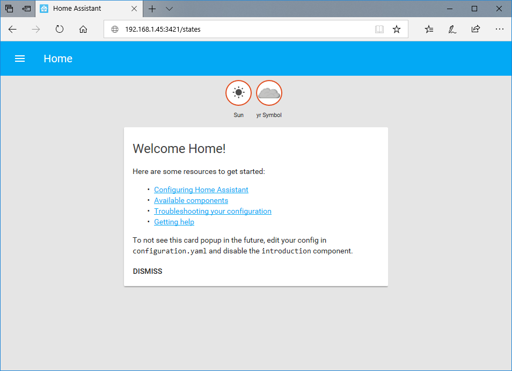Show tab previews chevron

[x=169, y=9]
